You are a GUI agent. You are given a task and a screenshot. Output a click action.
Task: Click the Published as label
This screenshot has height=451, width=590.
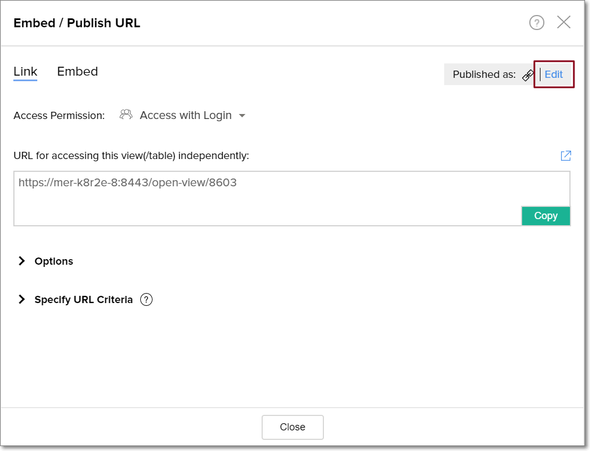(484, 75)
